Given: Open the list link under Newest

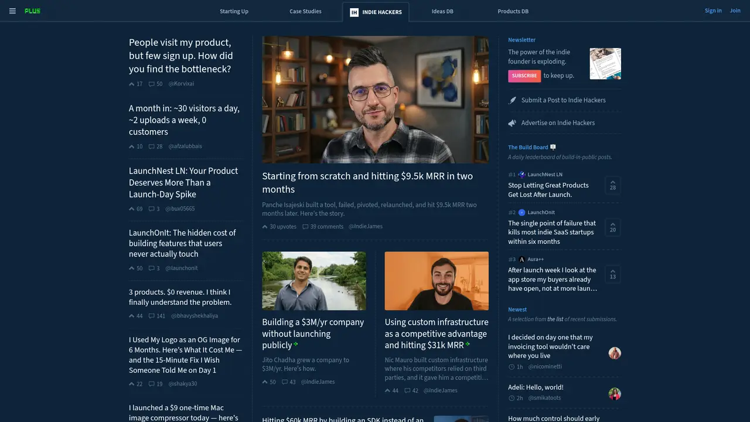Looking at the screenshot, I should coord(555,319).
